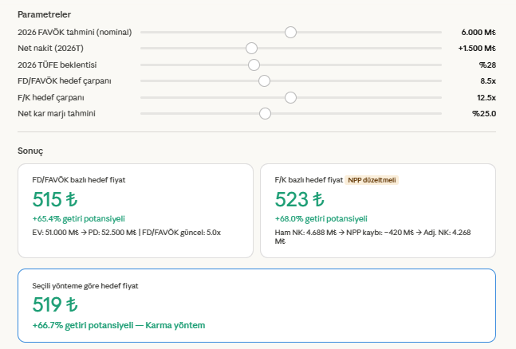Click the 12.5x multiplier value
The image size is (516, 349).
tap(486, 98)
